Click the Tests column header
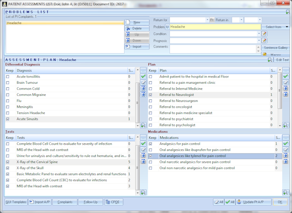The image size is (292, 213). coord(72,137)
